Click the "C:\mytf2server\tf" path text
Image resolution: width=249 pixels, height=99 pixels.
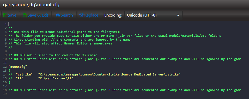pyautogui.click(x=56, y=78)
